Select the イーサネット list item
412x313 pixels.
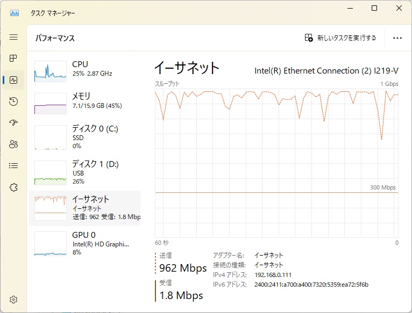[x=84, y=208]
